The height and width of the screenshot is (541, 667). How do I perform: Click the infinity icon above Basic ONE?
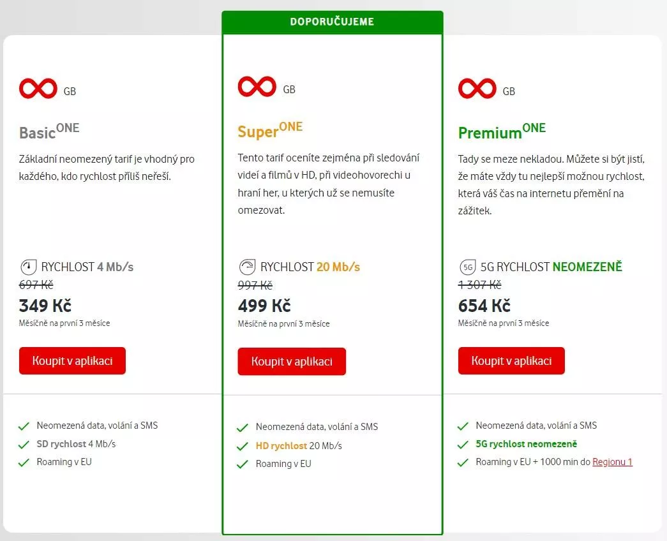coord(38,88)
